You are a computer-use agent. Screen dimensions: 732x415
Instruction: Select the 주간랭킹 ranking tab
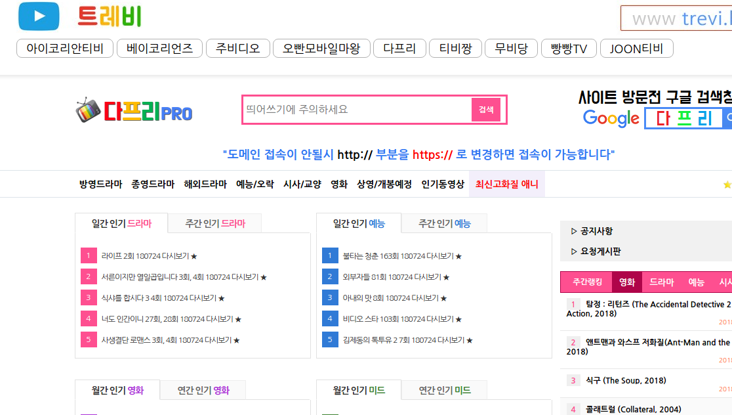587,282
